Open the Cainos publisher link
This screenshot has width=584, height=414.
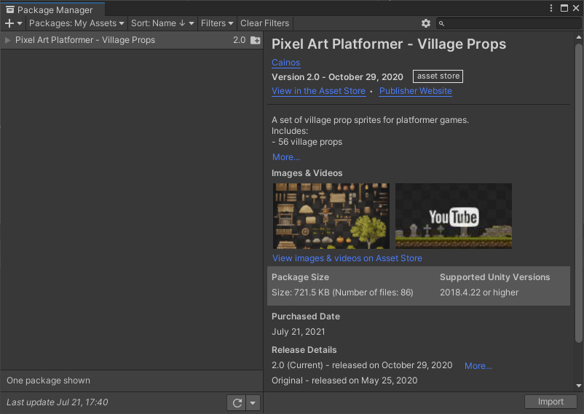(285, 63)
